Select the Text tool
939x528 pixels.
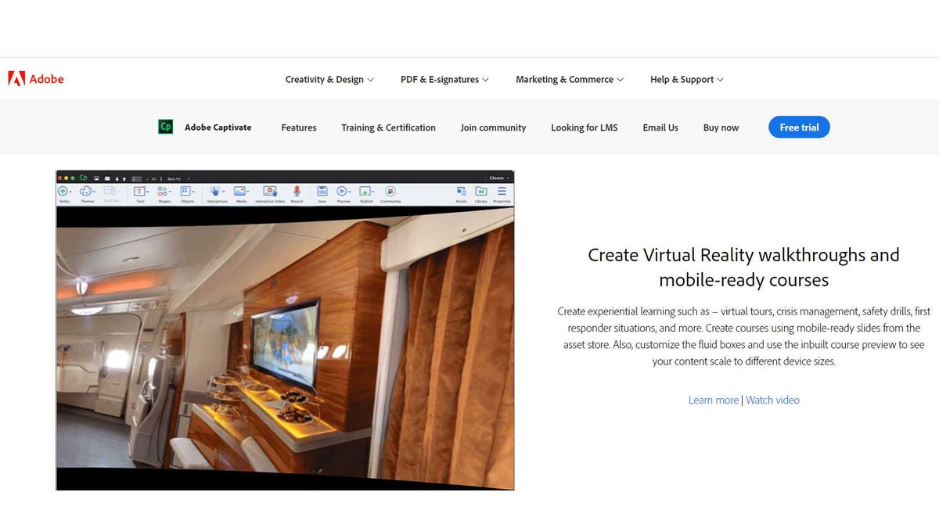(x=140, y=191)
